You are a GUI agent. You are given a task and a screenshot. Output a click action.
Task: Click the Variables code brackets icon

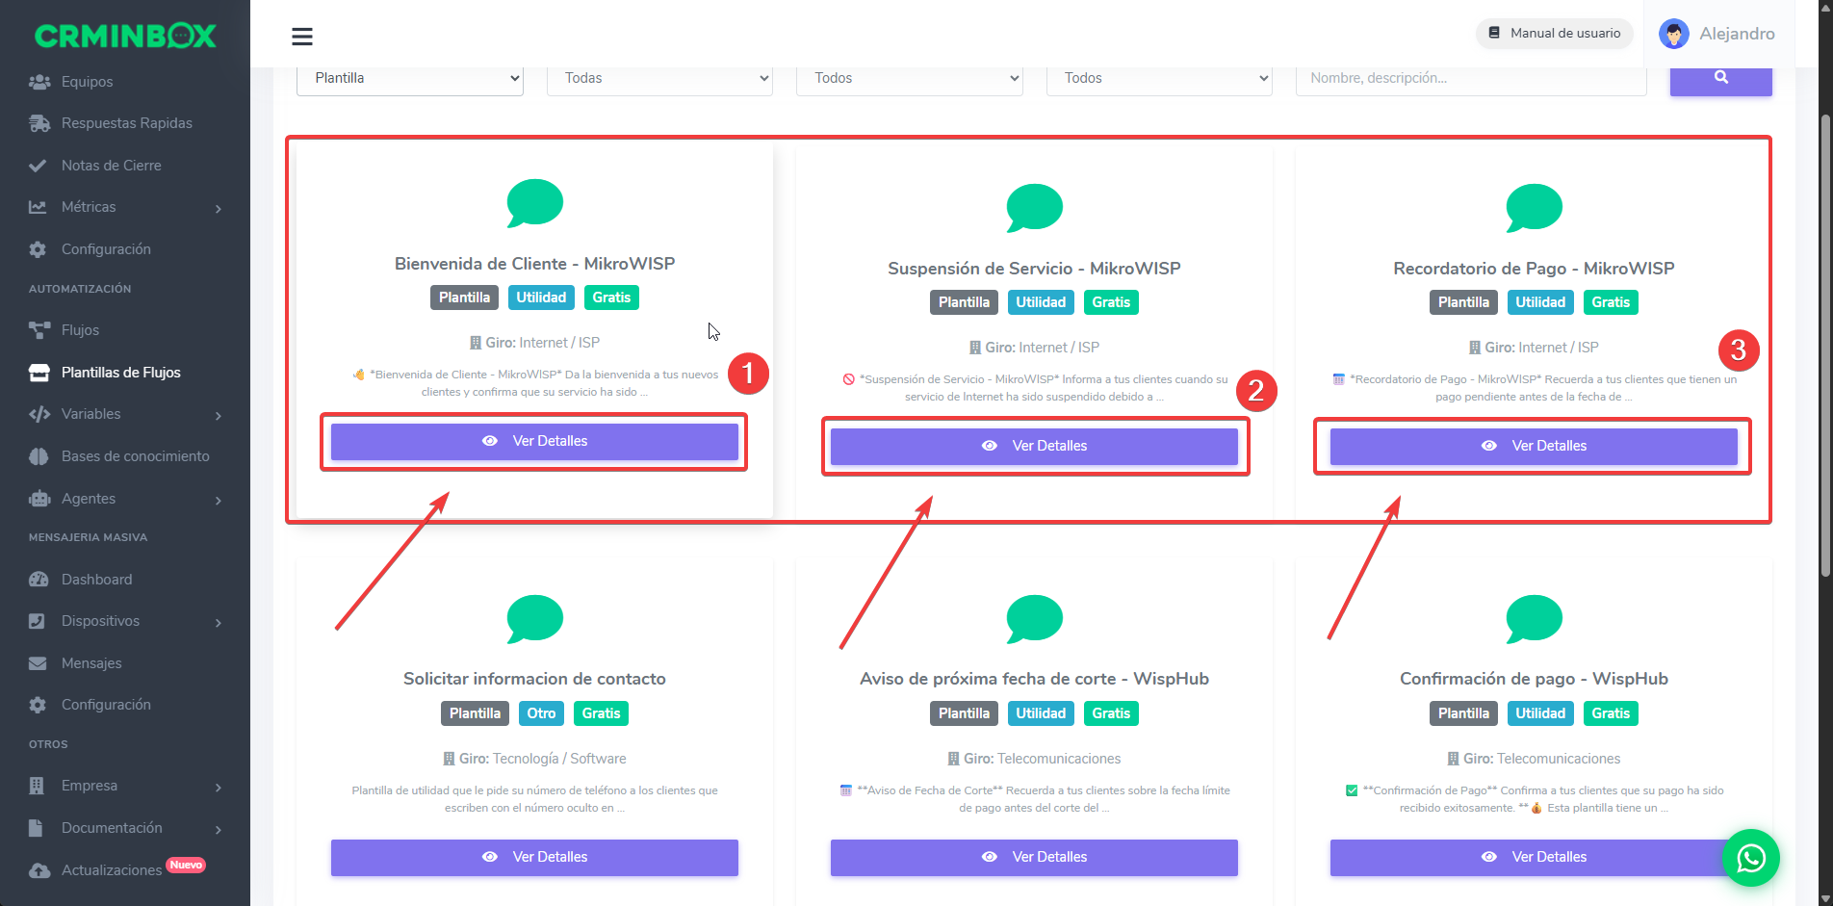39,414
